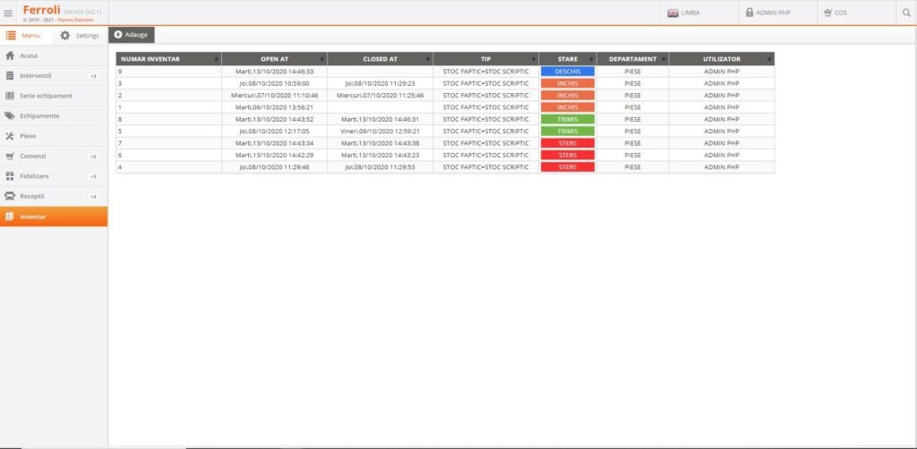The height and width of the screenshot is (449, 917).
Task: Click the house icon for Acasa
Action: click(10, 55)
